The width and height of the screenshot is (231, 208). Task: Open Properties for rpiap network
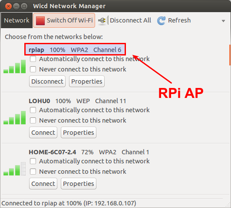[87, 81]
